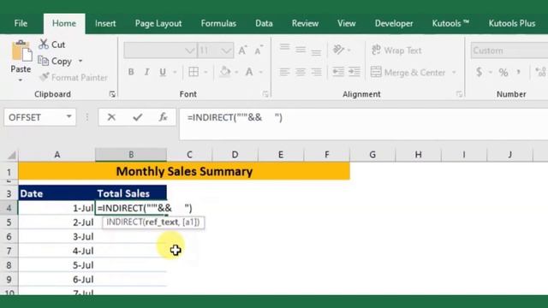Open the Developer tab
Viewport: 548px width, 308px height.
click(394, 23)
